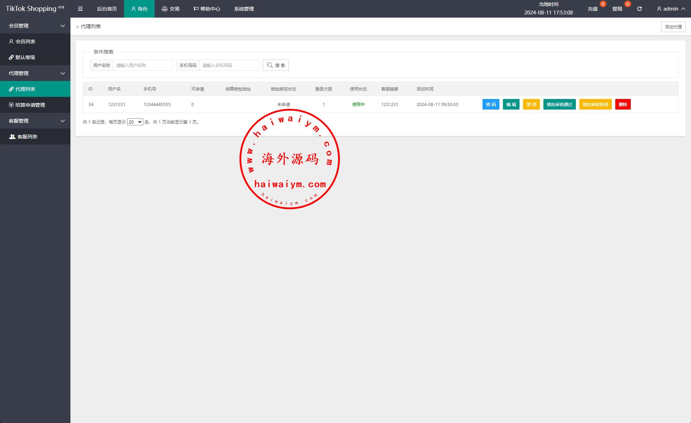Open 默认等级 in the sidebar

(25, 57)
